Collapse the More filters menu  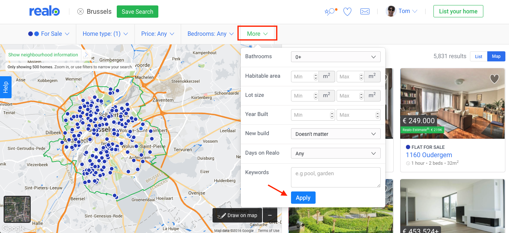(257, 34)
